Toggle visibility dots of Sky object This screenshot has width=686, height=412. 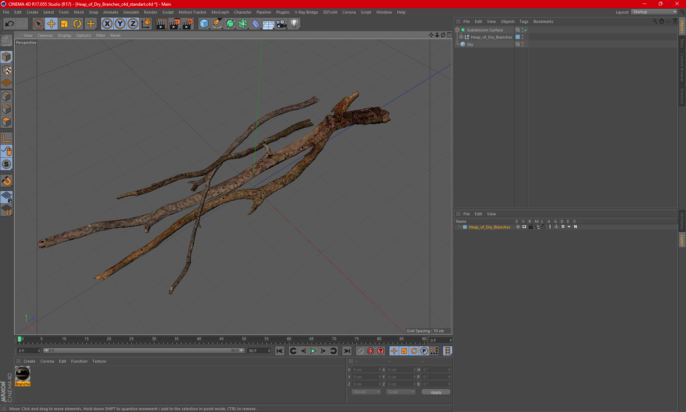click(x=522, y=44)
